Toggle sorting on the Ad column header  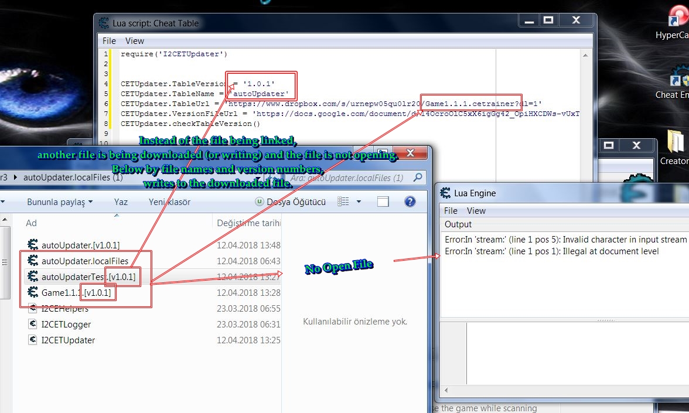point(30,223)
